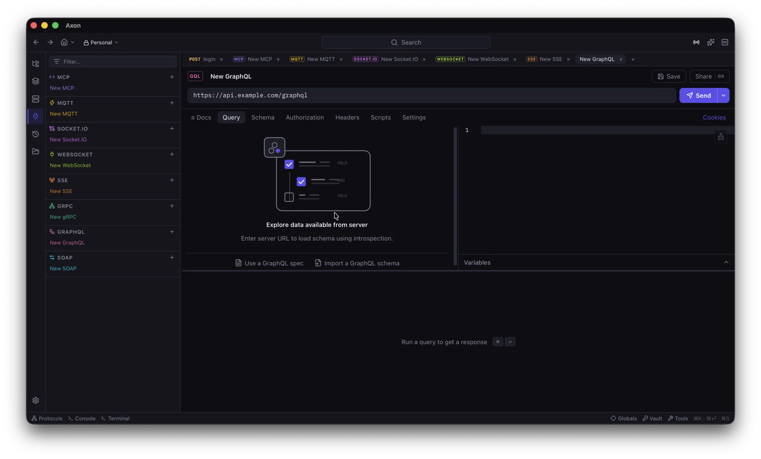Open the New gRPC item in sidebar
This screenshot has width=761, height=459.
63,217
